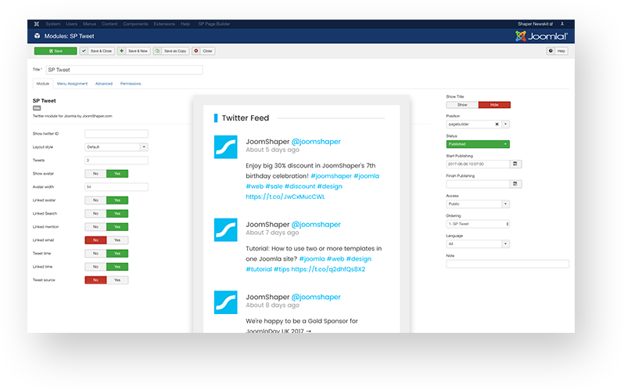Click the Note input field

click(x=507, y=264)
